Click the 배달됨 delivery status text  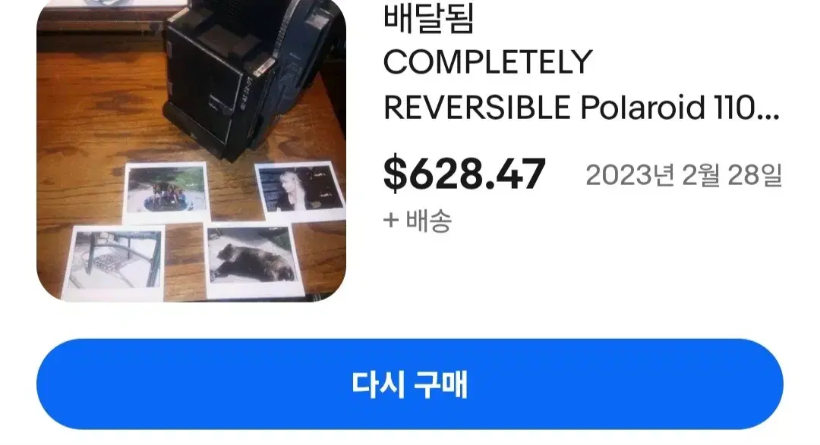(428, 19)
